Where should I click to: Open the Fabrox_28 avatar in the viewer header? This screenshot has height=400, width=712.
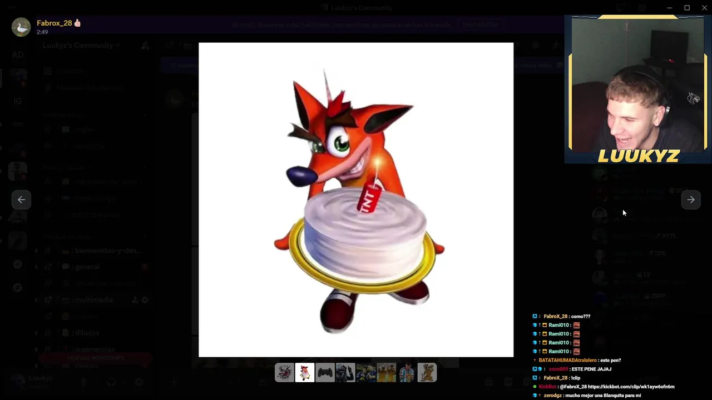(x=21, y=27)
